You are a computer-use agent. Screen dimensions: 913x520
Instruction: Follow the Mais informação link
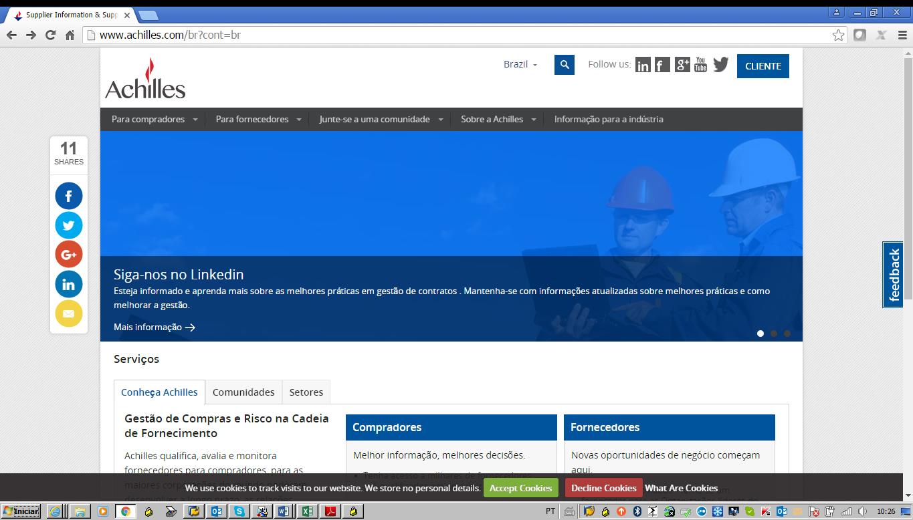click(x=155, y=327)
